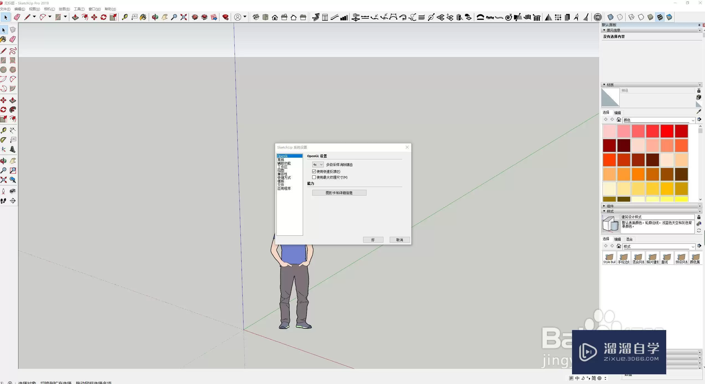
Task: Open the materials library 颜色 dropdown
Action: (659, 120)
